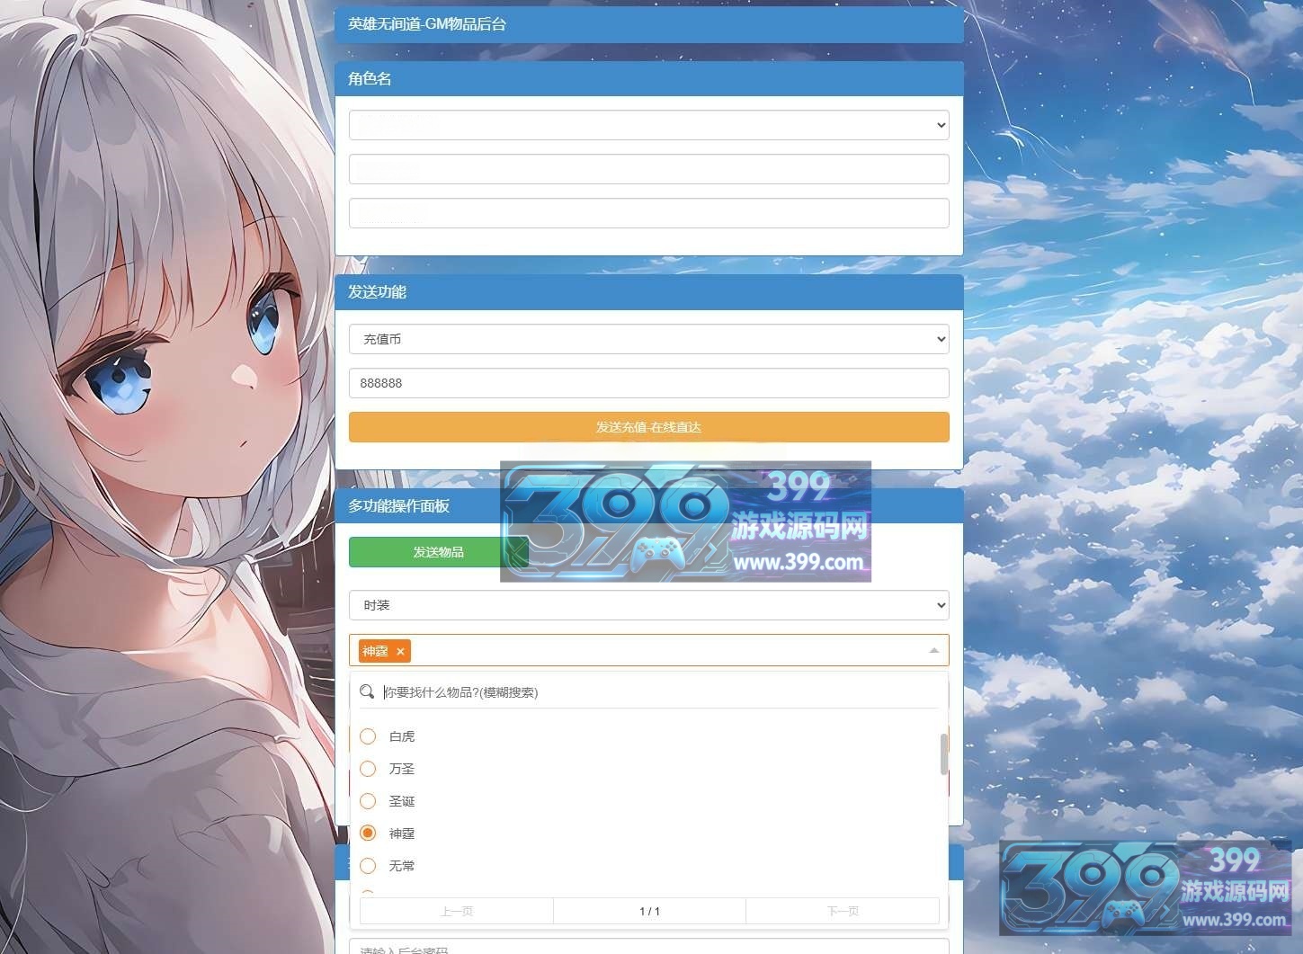The height and width of the screenshot is (954, 1303).
Task: Click the second input field under 角色名
Action: (648, 169)
